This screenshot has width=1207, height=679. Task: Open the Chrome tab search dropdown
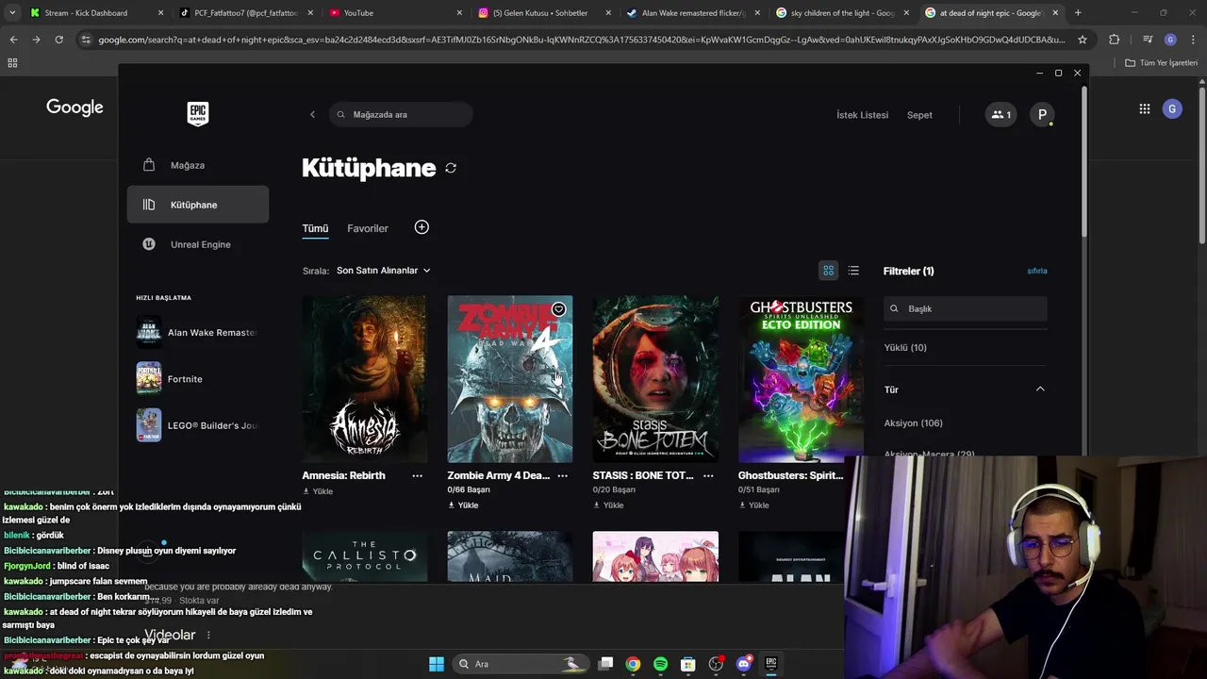(12, 13)
